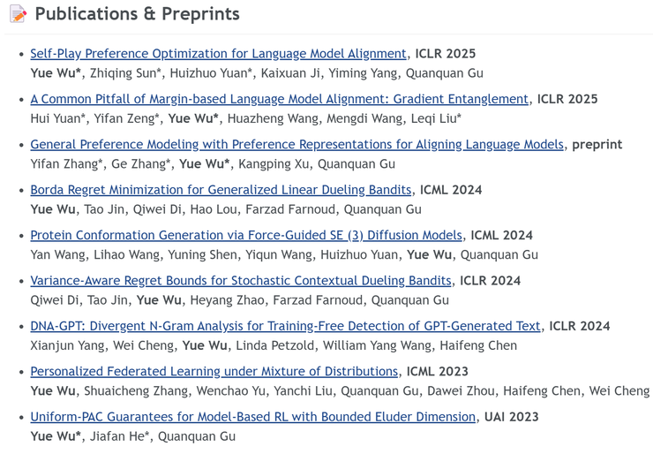This screenshot has height=454, width=653.
Task: Click the preprint label after General Preference Modeling
Action: click(597, 145)
